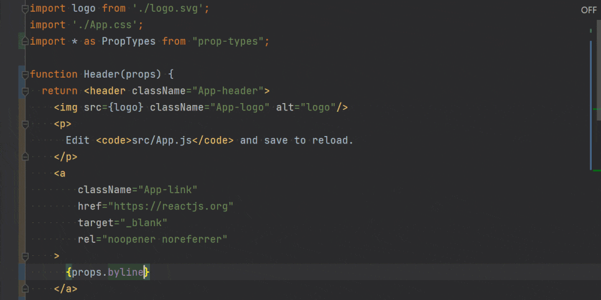Screen dimensions: 601x300
Task: Click the return keyword
Action: pyautogui.click(x=60, y=91)
